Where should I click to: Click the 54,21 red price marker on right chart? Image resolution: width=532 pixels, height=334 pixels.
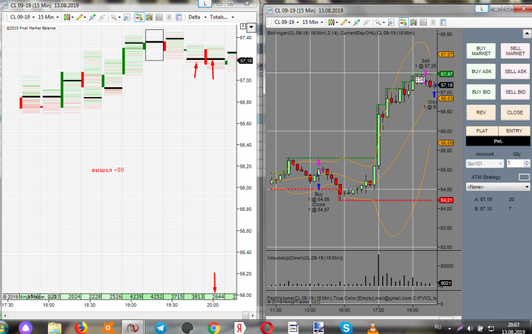point(446,200)
